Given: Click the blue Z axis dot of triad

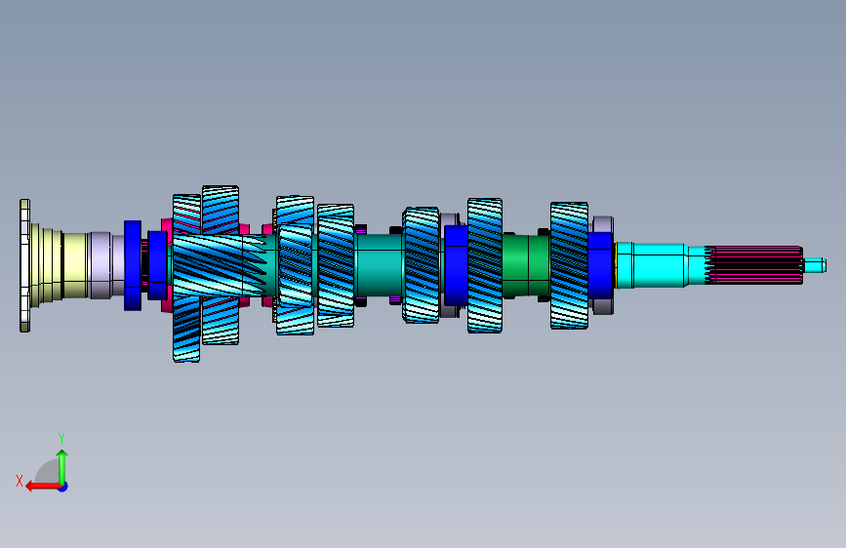Looking at the screenshot, I should (63, 487).
